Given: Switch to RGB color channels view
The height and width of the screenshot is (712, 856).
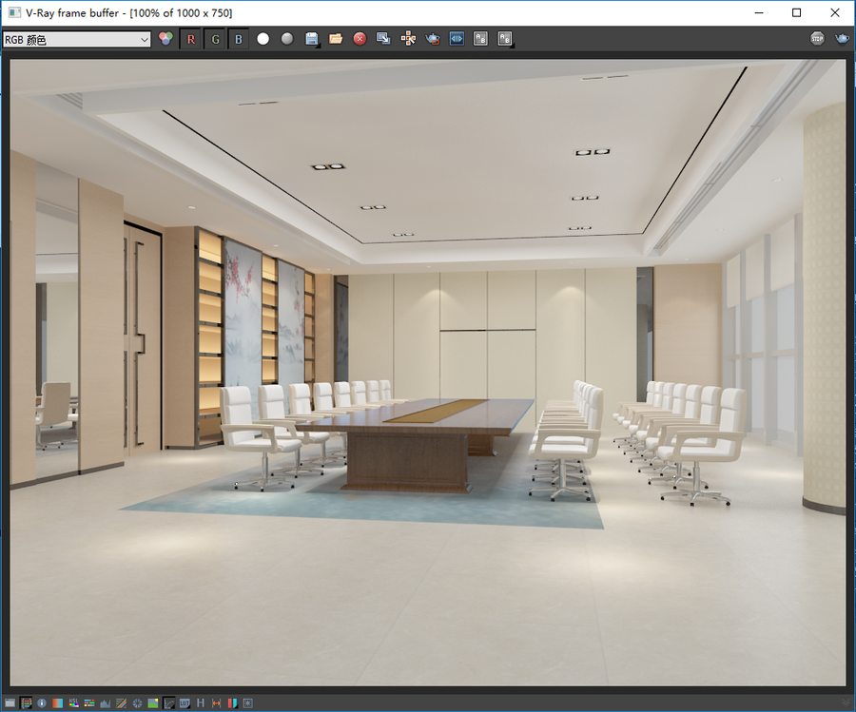Looking at the screenshot, I should point(165,39).
